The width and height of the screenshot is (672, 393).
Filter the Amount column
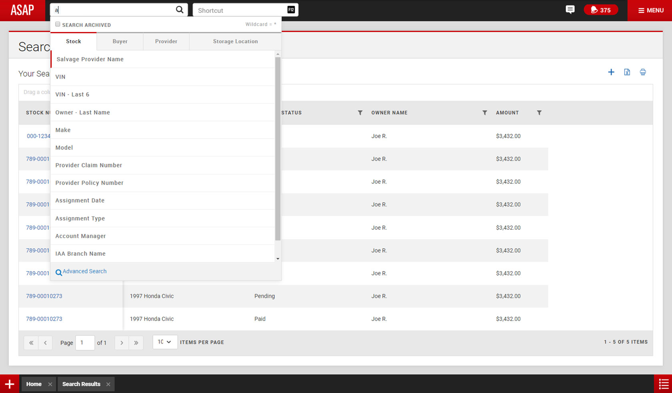click(539, 113)
